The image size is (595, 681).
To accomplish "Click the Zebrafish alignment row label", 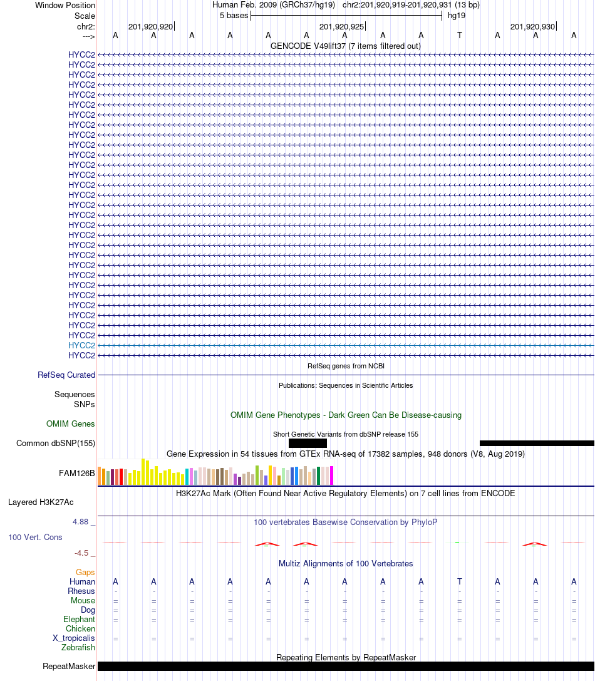I will (x=78, y=648).
